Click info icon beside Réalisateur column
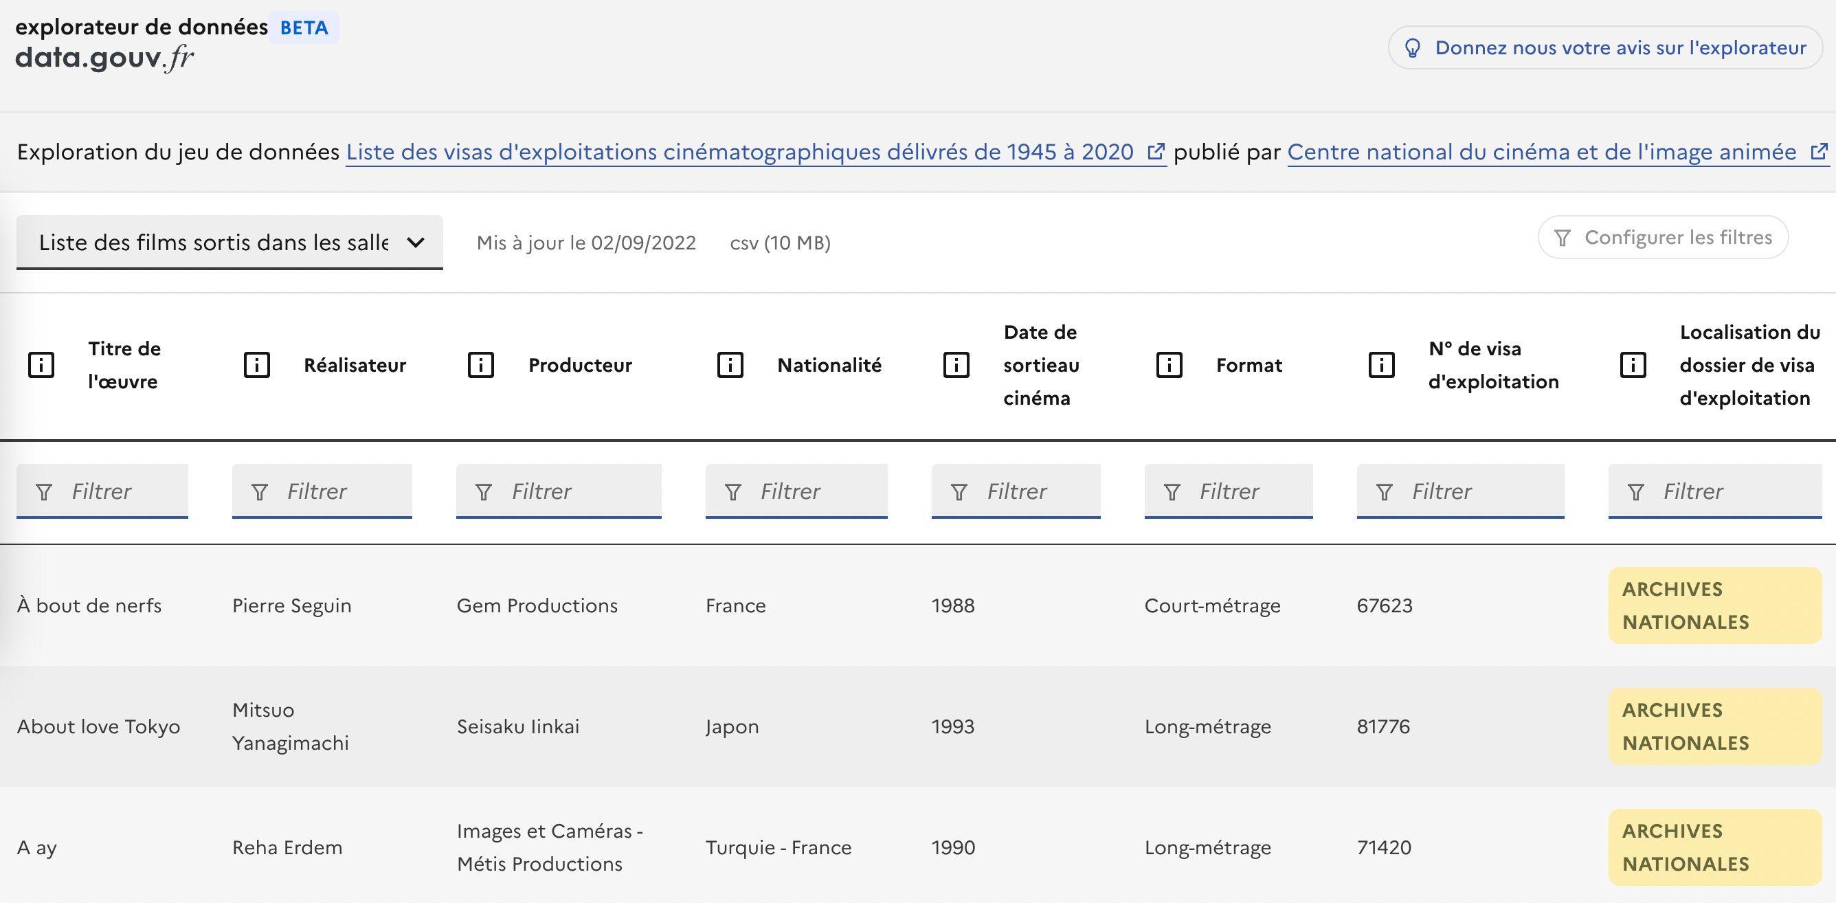1836x903 pixels. pos(256,365)
